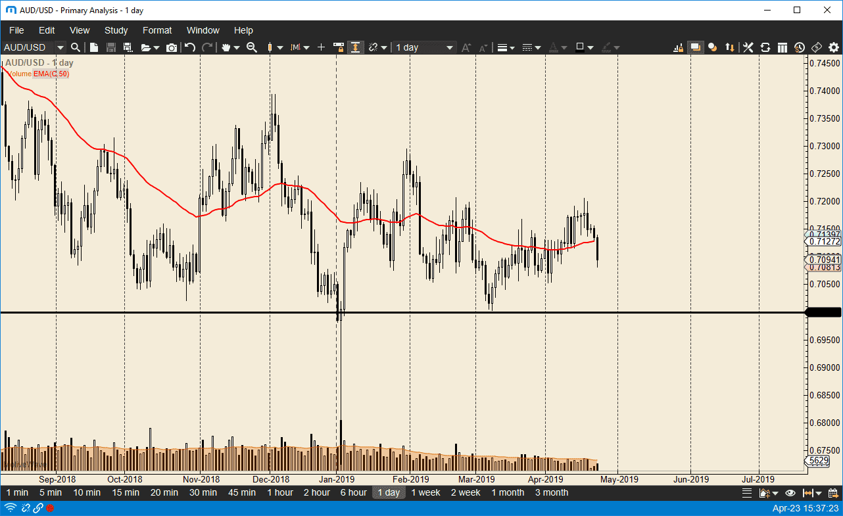Click the Volume EMA(C,50) legend label
The height and width of the screenshot is (516, 843).
[x=36, y=74]
